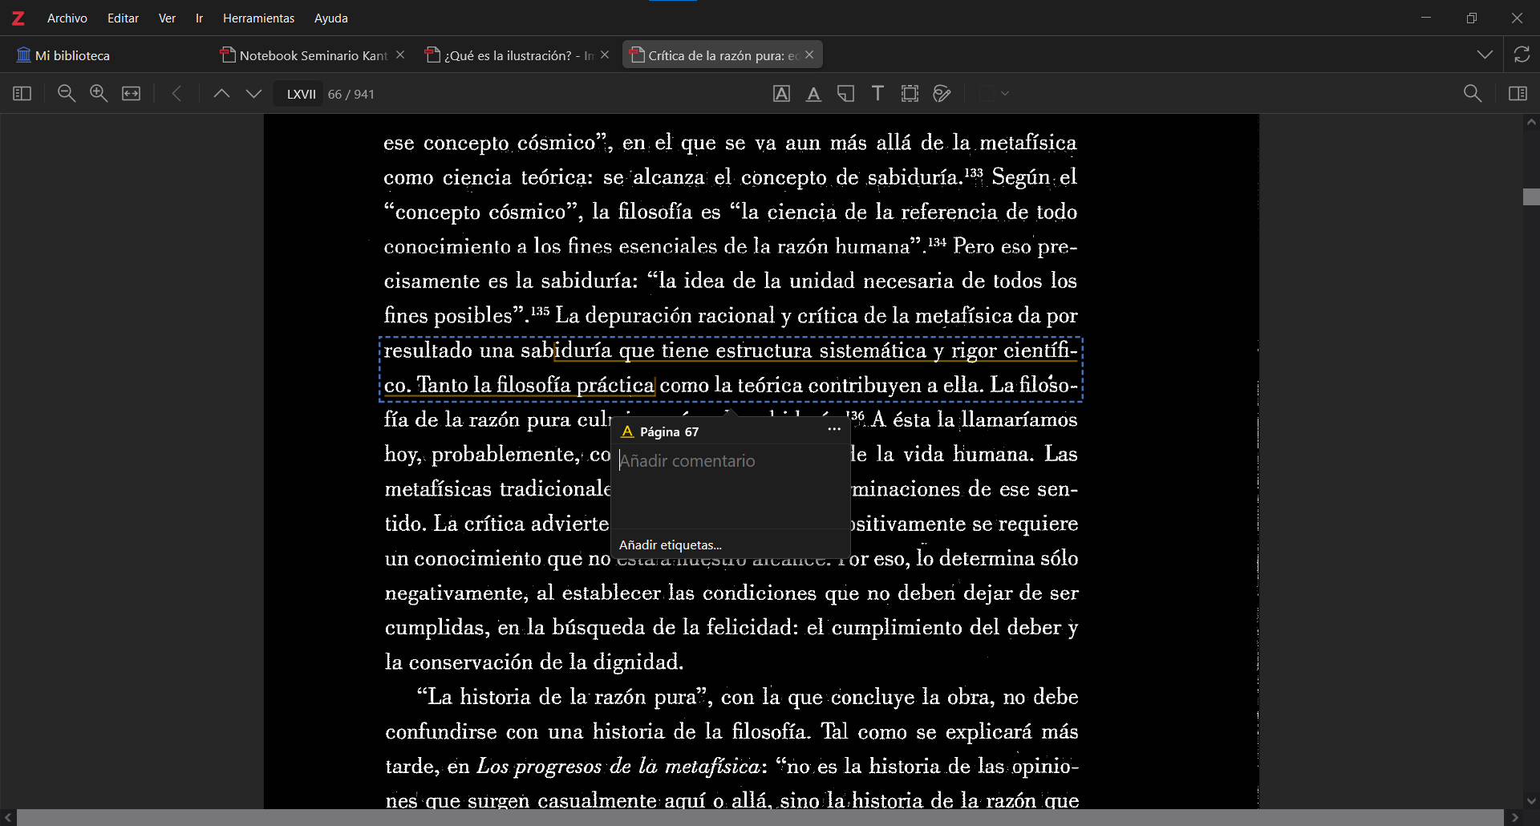Open the Archivo menu
This screenshot has height=826, width=1540.
[67, 18]
